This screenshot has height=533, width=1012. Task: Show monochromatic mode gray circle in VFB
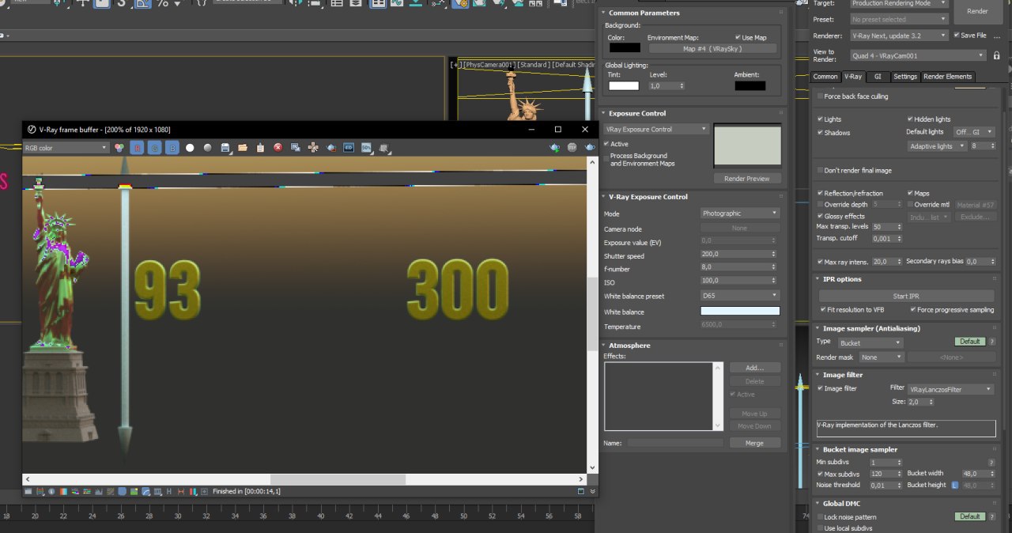point(207,147)
